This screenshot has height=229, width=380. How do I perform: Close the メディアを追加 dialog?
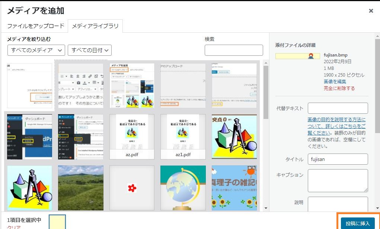[x=371, y=11]
